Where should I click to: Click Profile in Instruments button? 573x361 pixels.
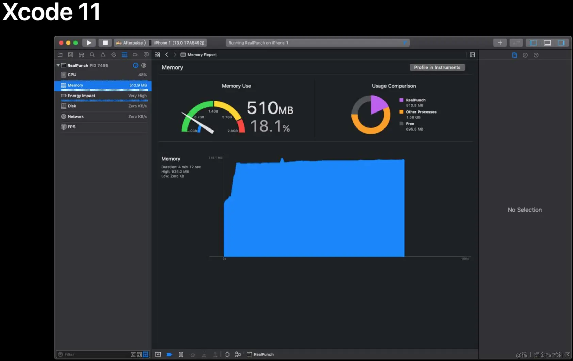tap(437, 67)
